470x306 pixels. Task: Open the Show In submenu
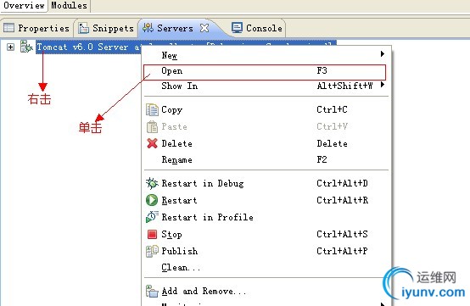point(266,86)
